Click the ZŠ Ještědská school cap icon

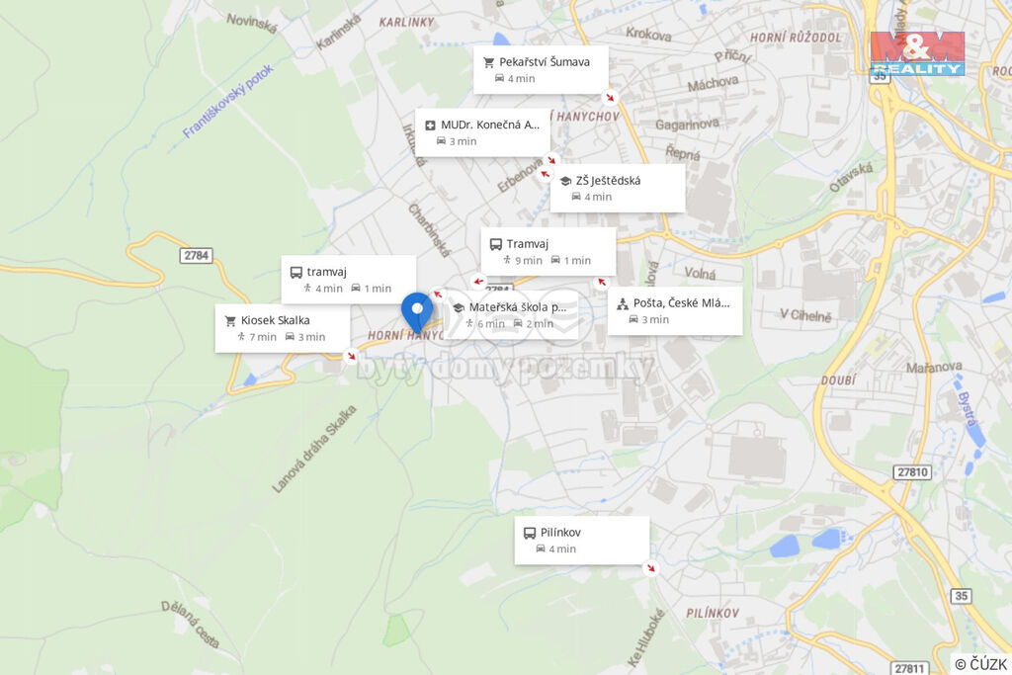click(x=565, y=181)
